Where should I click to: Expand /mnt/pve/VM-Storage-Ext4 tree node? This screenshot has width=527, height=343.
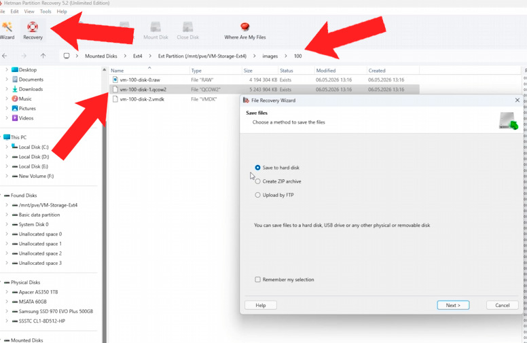click(7, 205)
